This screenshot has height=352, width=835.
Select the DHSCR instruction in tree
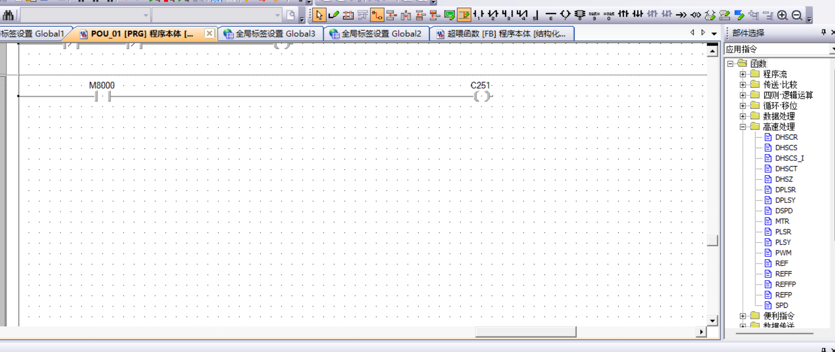(x=786, y=137)
